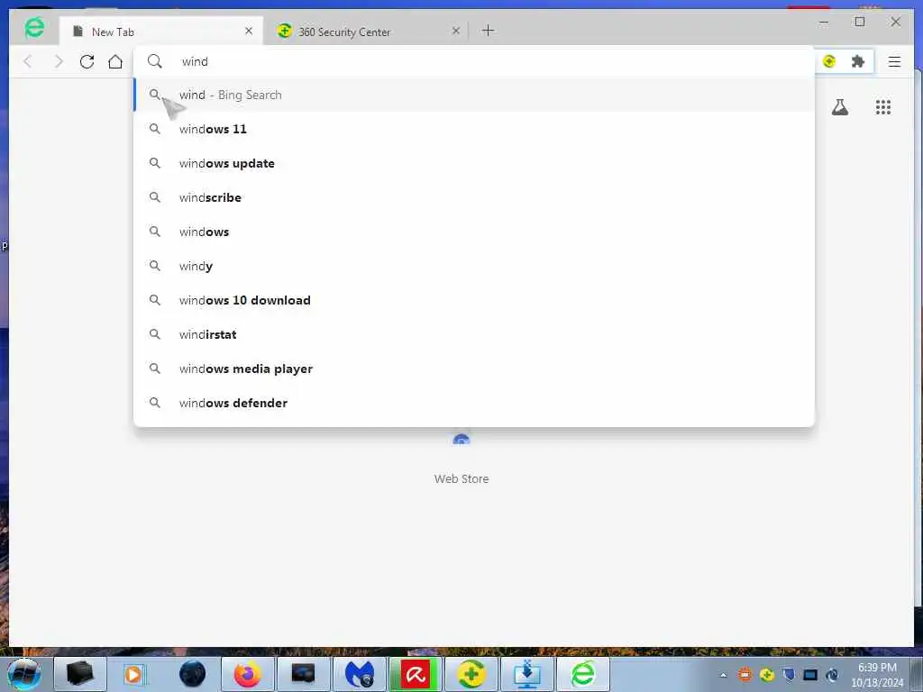Maximize the browser window
Image resolution: width=923 pixels, height=692 pixels.
pyautogui.click(x=860, y=23)
